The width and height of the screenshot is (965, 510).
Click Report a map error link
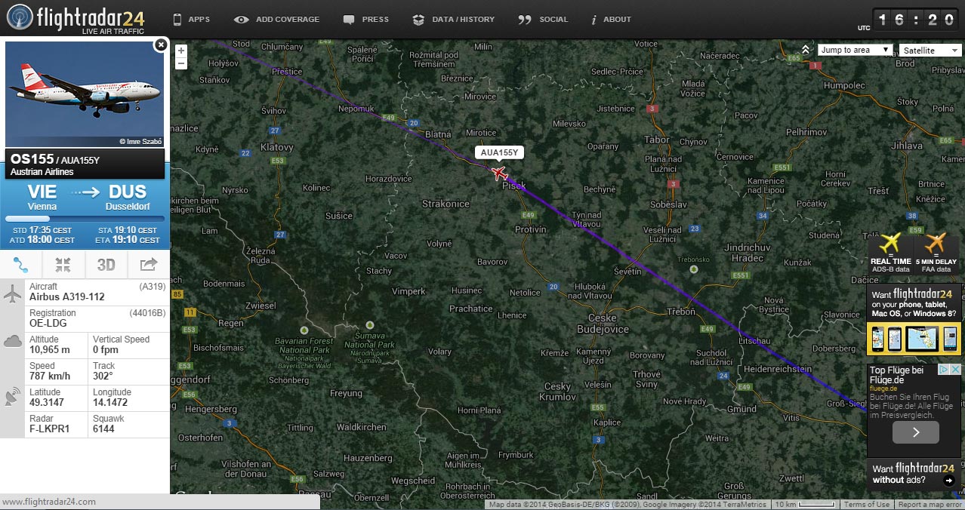(x=930, y=505)
